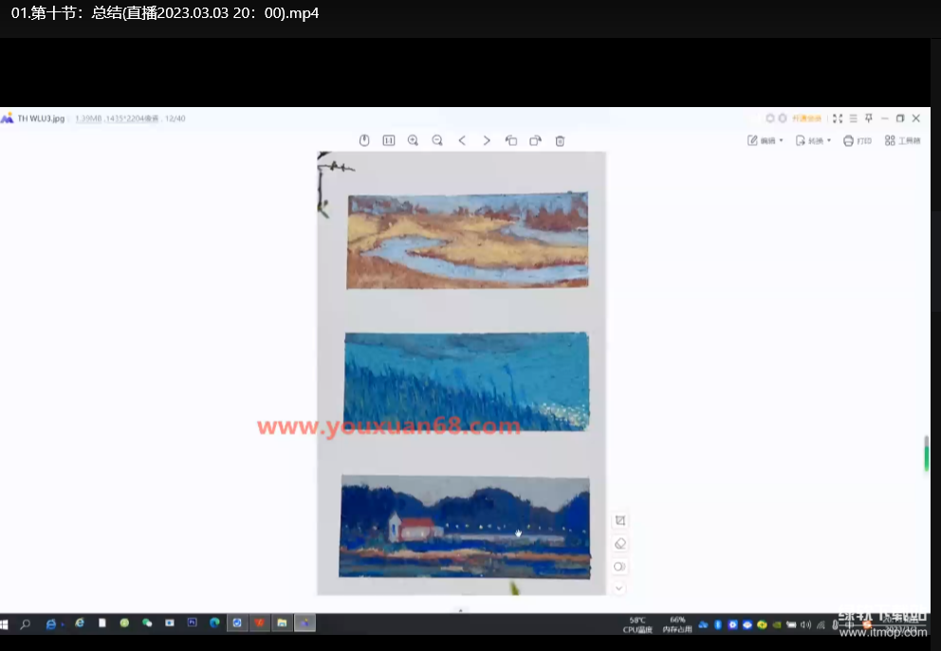Go to the next image arrow
The image size is (941, 651).
click(487, 140)
